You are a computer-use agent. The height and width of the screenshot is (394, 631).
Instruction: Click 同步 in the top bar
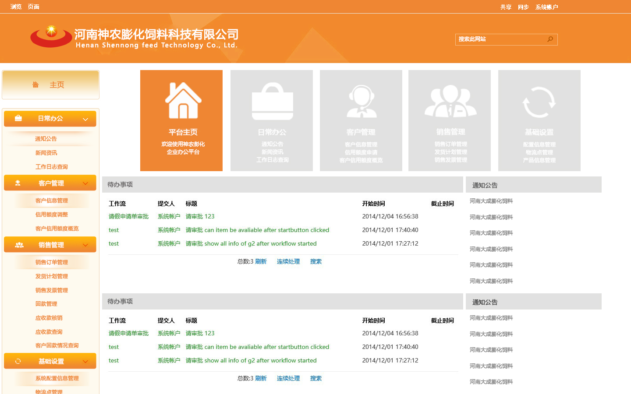[x=523, y=7]
